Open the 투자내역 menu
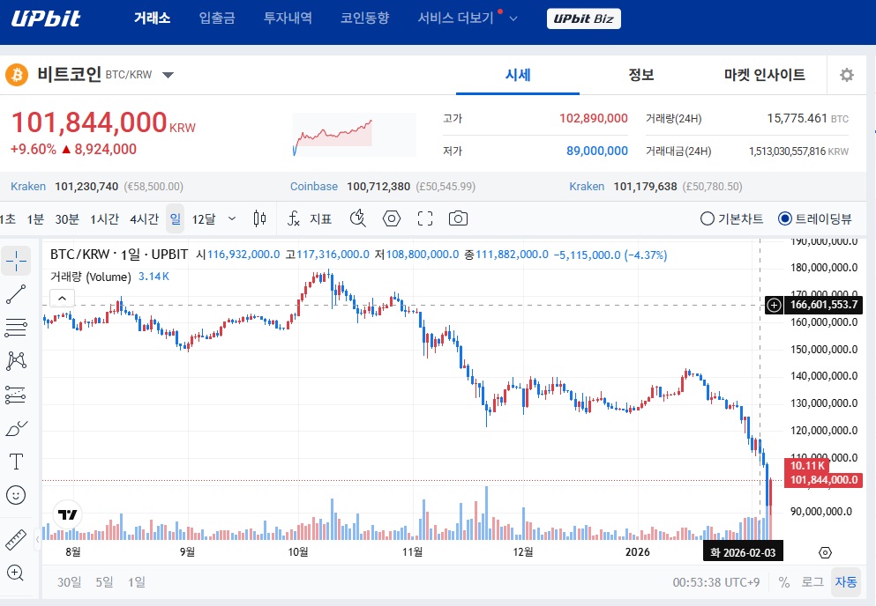This screenshot has height=606, width=876. [288, 18]
